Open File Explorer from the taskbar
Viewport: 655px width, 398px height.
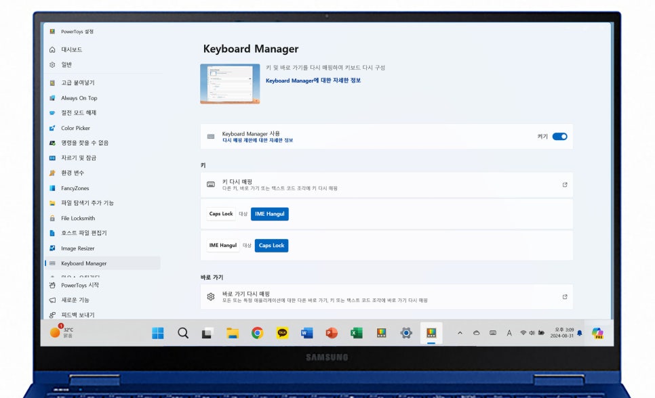coord(233,333)
